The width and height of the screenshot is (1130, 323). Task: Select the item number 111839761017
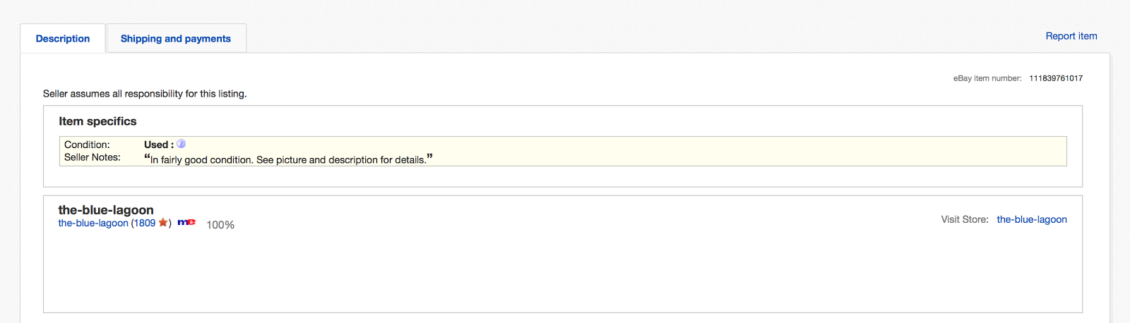click(1056, 78)
